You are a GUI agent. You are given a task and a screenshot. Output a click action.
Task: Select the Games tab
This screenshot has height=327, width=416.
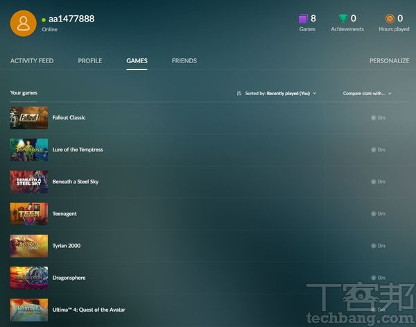pos(137,61)
